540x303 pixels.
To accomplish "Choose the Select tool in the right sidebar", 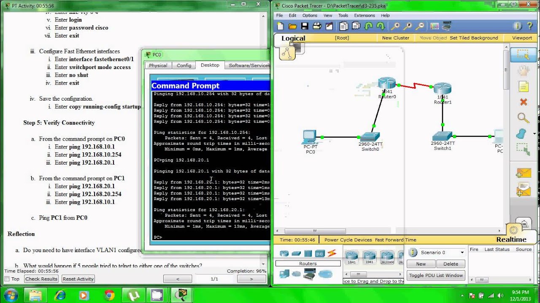I will pyautogui.click(x=523, y=55).
